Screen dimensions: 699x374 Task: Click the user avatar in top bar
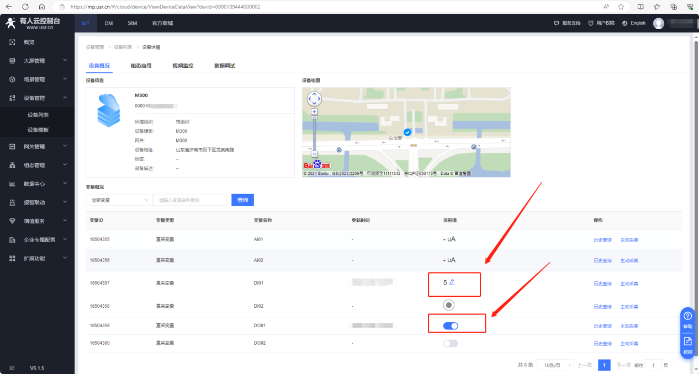pyautogui.click(x=658, y=23)
